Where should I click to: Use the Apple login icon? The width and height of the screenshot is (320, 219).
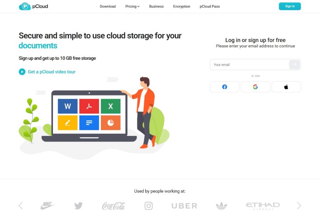[x=286, y=87]
